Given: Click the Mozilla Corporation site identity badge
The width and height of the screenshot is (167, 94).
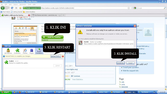Looking at the screenshot, I should 32,8.
